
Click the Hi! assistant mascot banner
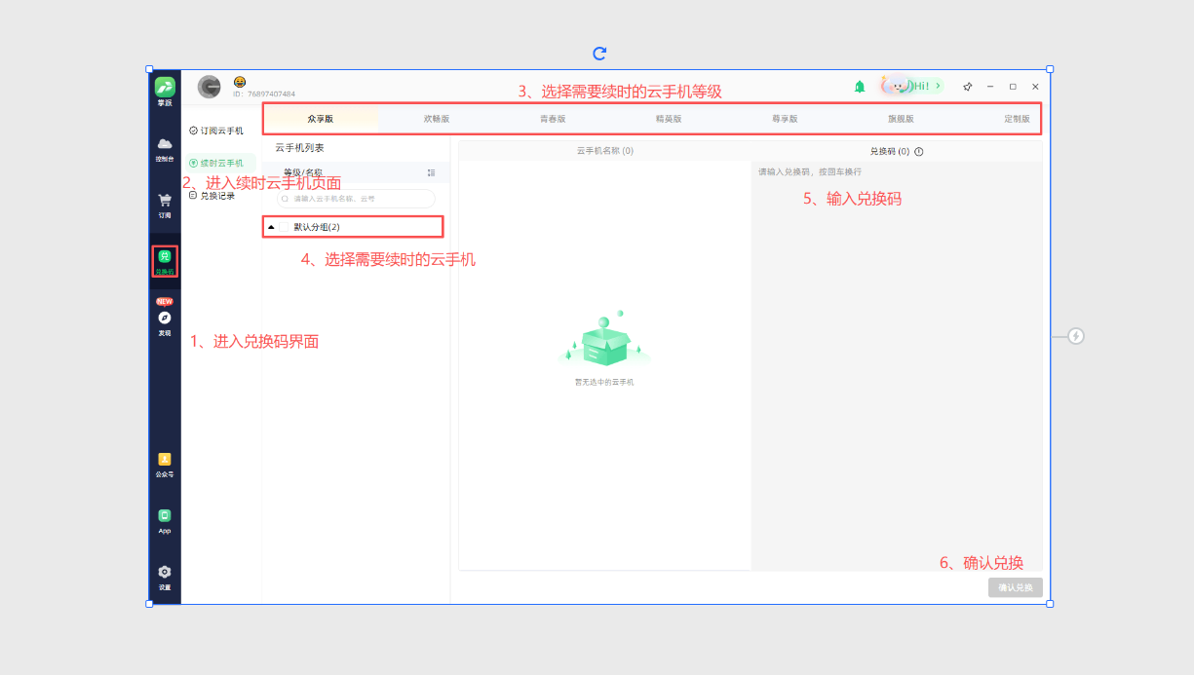(911, 86)
